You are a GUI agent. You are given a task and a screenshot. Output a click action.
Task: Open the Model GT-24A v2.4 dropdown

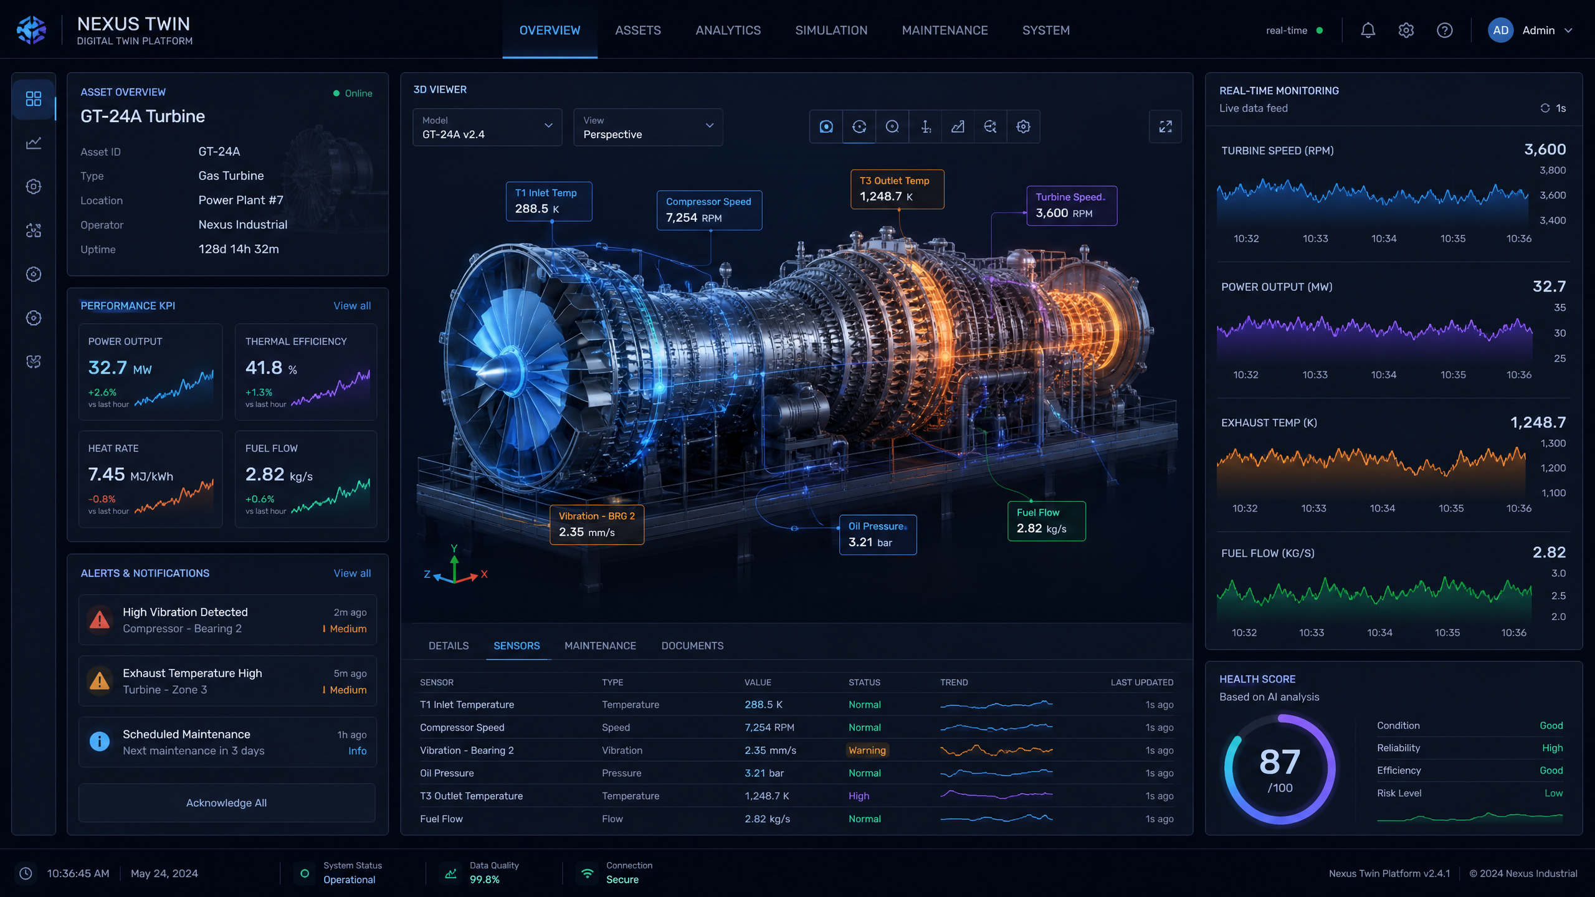click(x=487, y=127)
